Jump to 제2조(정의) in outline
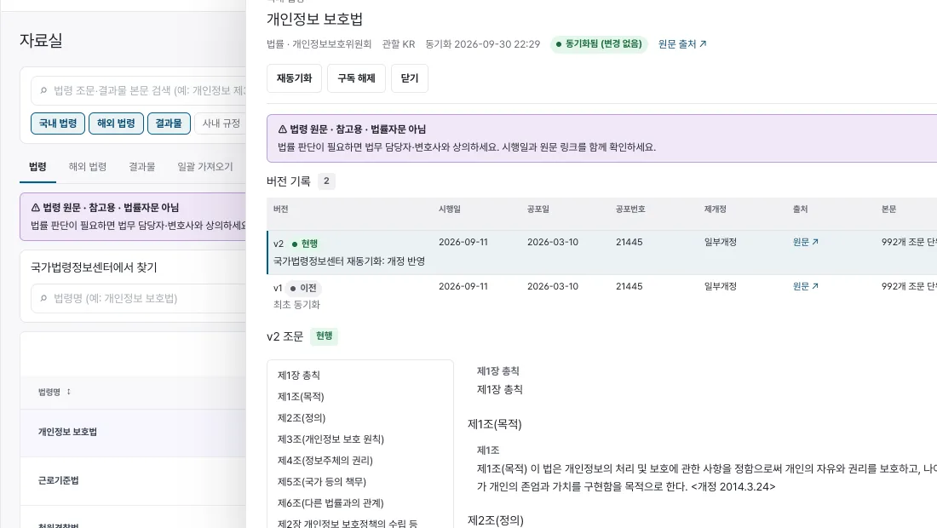Image resolution: width=937 pixels, height=528 pixels. coord(302,417)
